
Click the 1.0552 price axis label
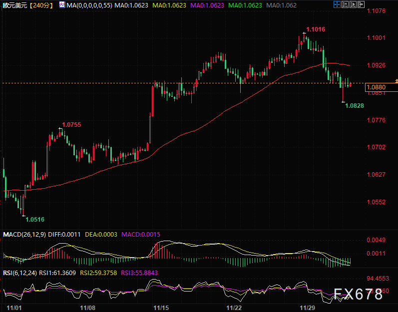click(x=376, y=202)
